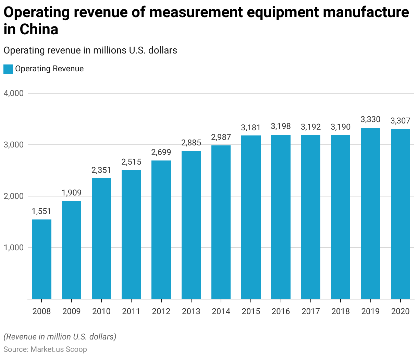418x358 pixels.
Task: Click the 2014 x-axis year label
Action: tap(221, 311)
